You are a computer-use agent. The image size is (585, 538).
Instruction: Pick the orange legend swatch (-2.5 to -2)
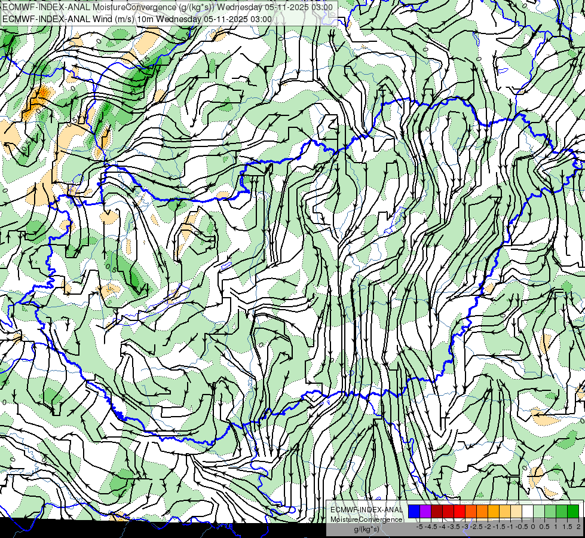(x=482, y=511)
